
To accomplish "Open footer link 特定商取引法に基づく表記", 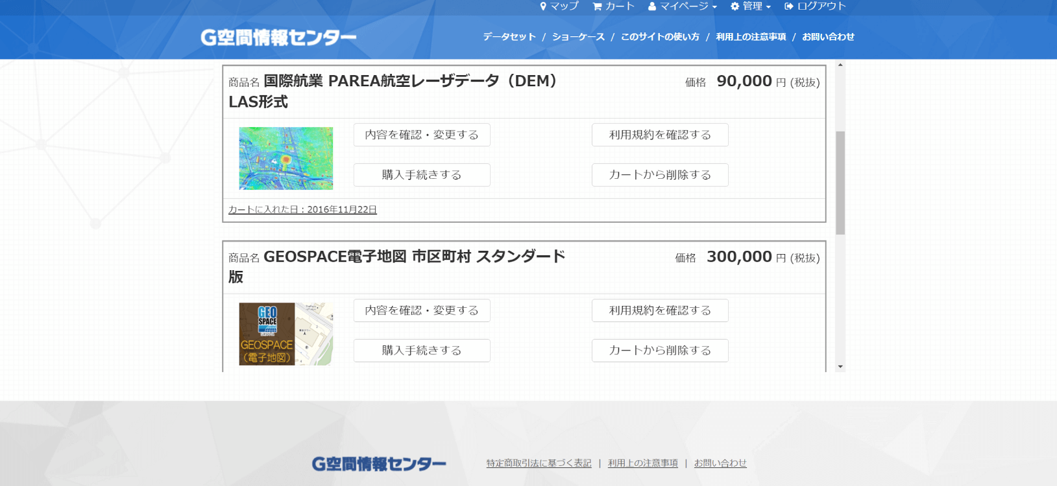I will [539, 463].
